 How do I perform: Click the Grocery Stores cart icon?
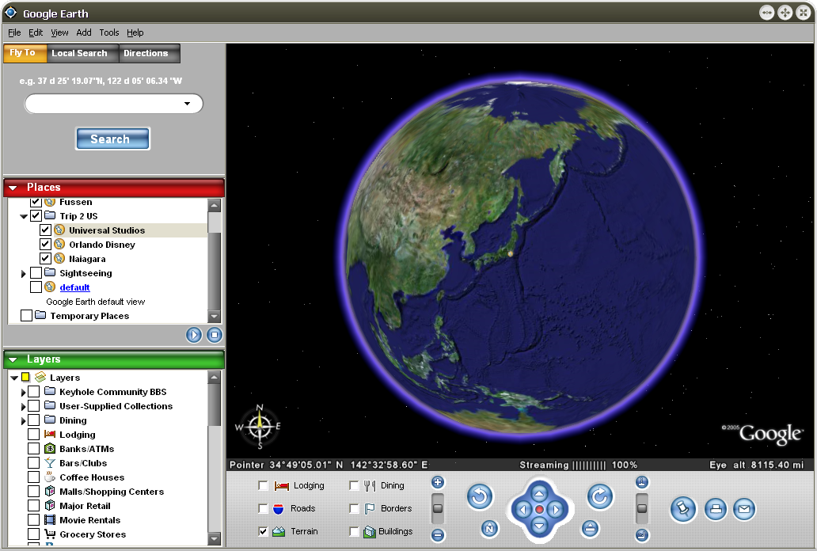tap(50, 534)
